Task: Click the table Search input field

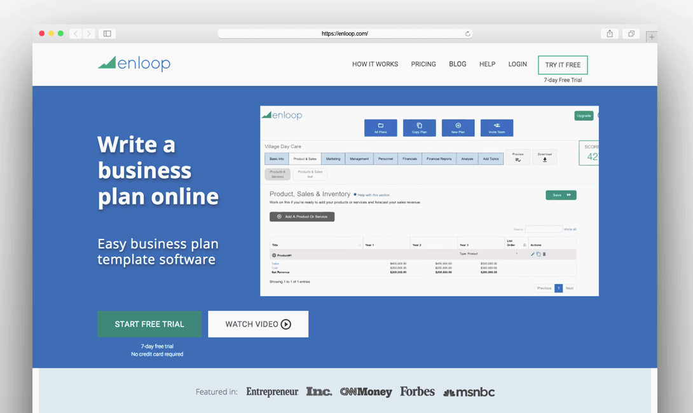Action: 544,229
